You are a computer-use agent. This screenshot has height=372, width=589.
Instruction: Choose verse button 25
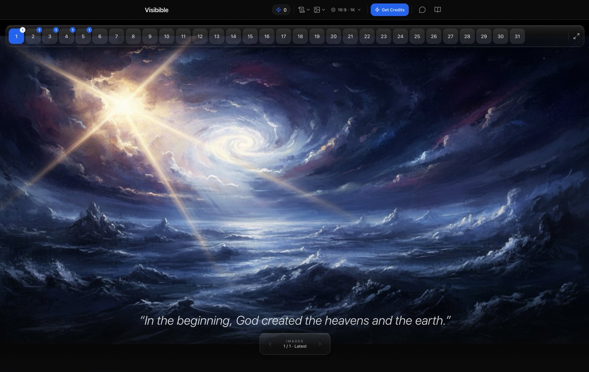pyautogui.click(x=417, y=36)
